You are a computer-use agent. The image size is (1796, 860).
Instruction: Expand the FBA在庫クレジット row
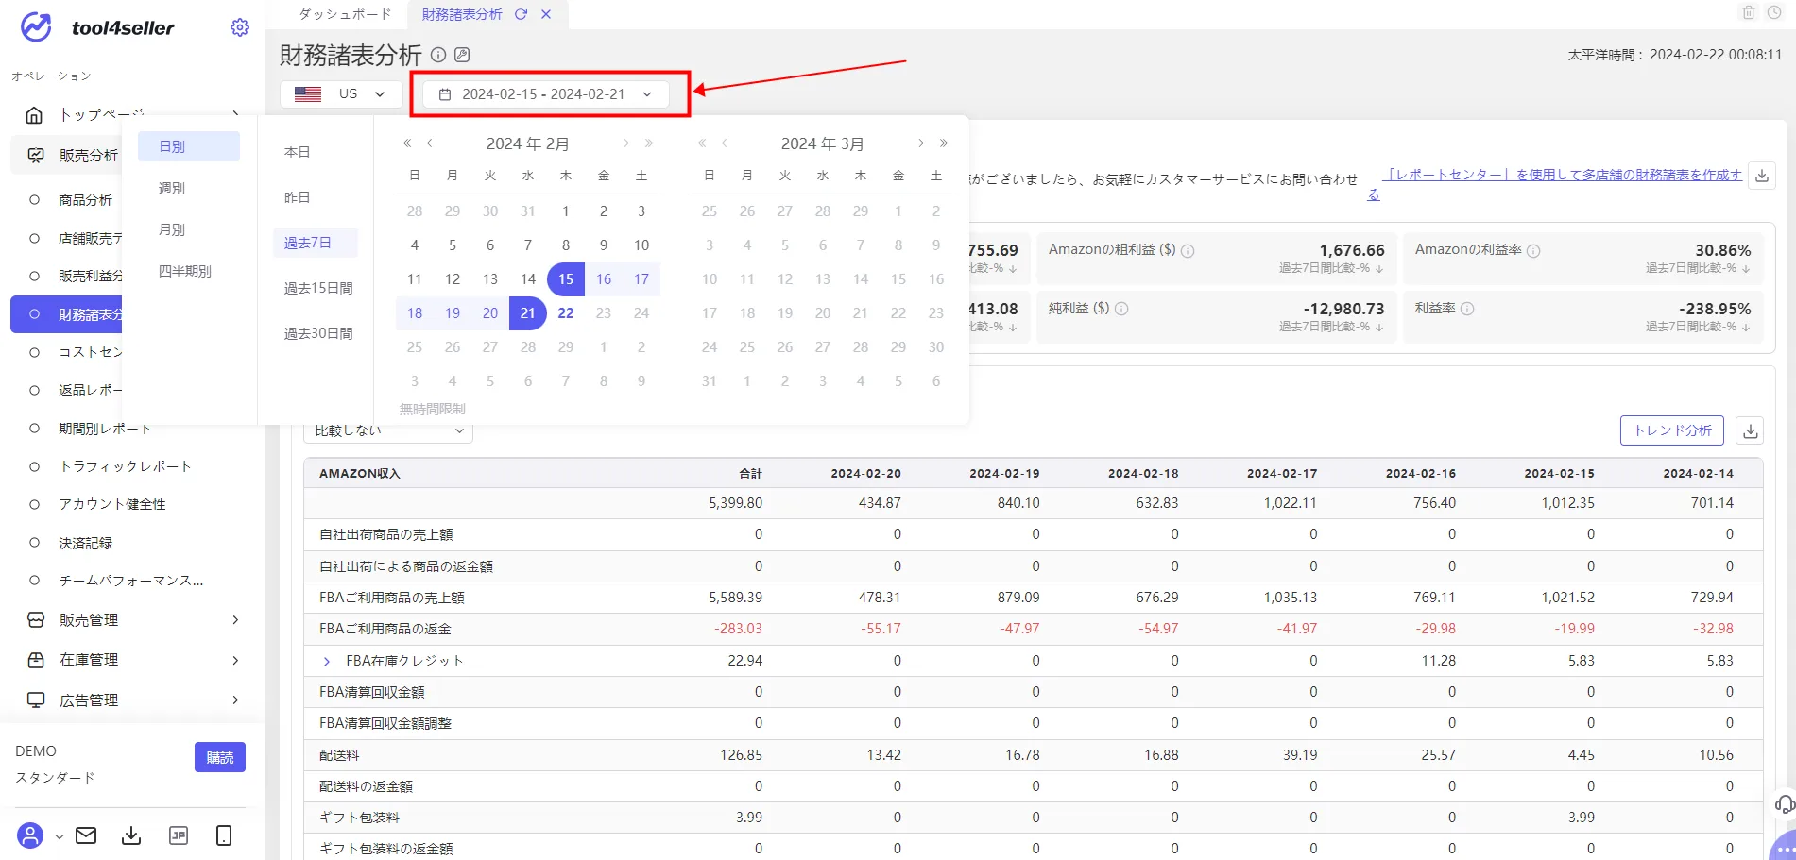[327, 661]
